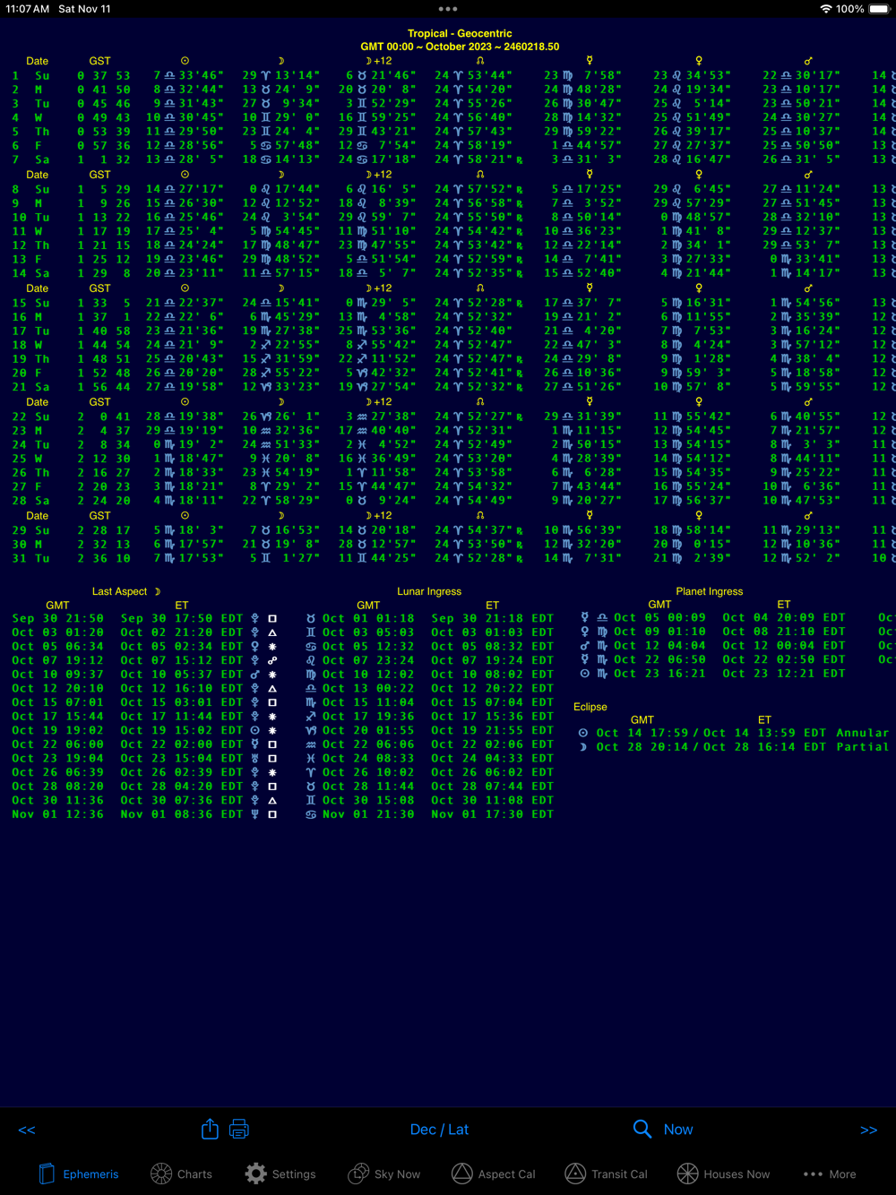Tap the three dots at top center
This screenshot has height=1195, width=896.
pos(448,9)
